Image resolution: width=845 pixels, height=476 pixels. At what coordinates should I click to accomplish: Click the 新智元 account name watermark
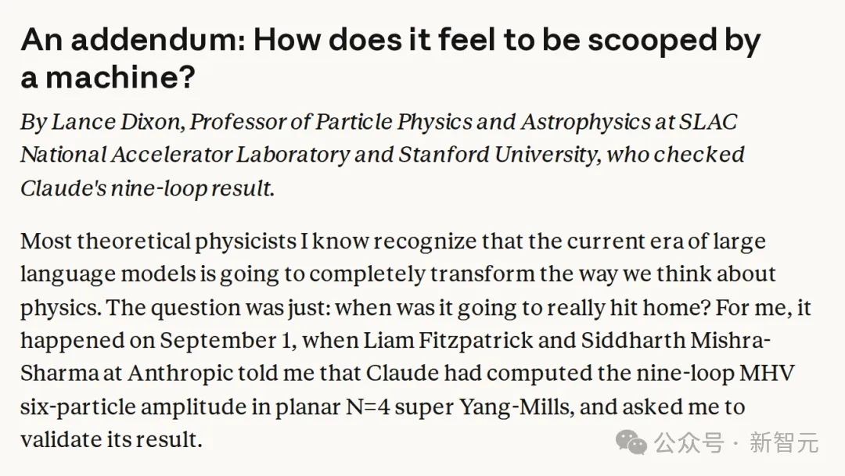point(784,443)
